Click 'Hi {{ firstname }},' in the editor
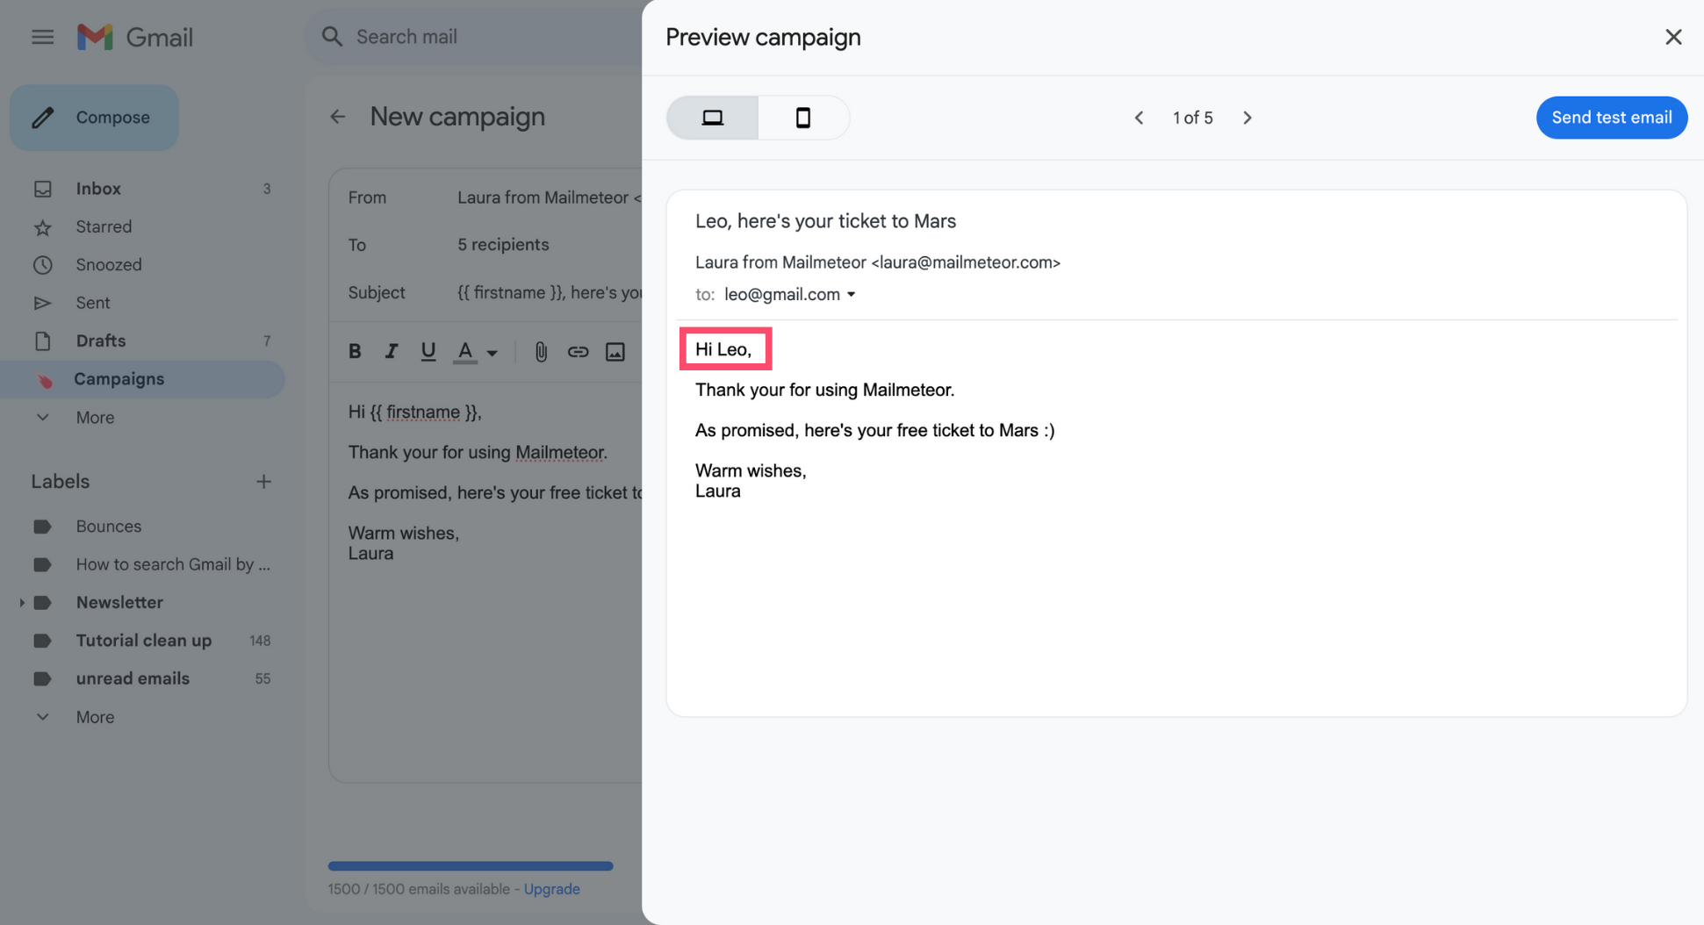Viewport: 1704px width, 925px height. (x=414, y=412)
